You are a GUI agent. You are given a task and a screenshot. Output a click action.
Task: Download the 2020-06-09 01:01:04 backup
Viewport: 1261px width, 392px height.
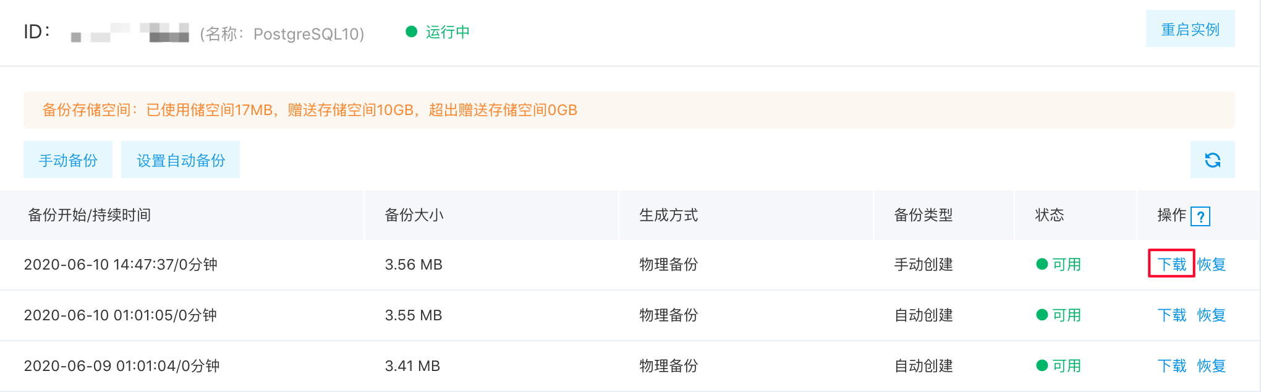coord(1171,365)
